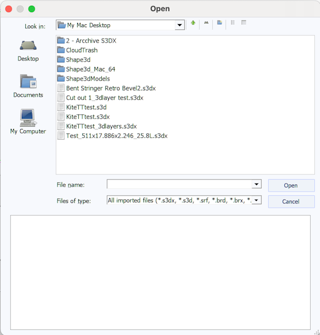This screenshot has height=335, width=320.
Task: Click the Cancel button
Action: pyautogui.click(x=291, y=201)
